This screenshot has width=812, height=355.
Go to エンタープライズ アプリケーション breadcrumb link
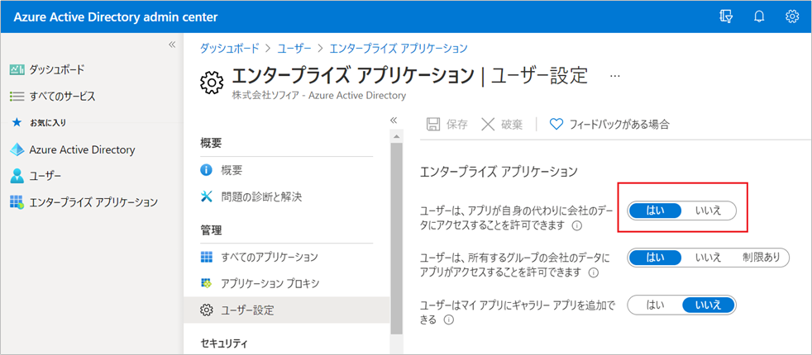click(399, 49)
